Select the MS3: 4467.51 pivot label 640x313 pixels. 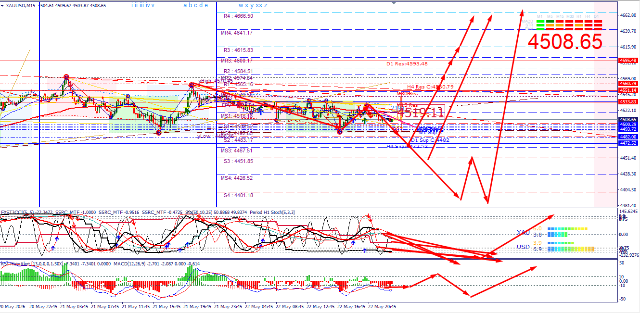[x=237, y=150]
